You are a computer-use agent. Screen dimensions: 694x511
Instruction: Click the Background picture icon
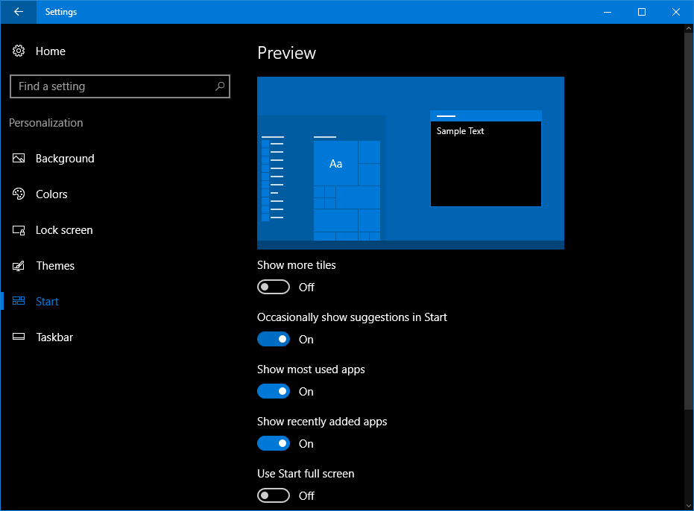pos(19,158)
